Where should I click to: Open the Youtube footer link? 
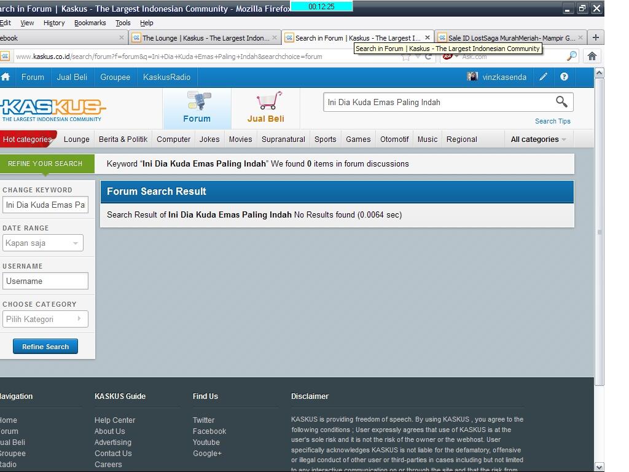pos(206,442)
